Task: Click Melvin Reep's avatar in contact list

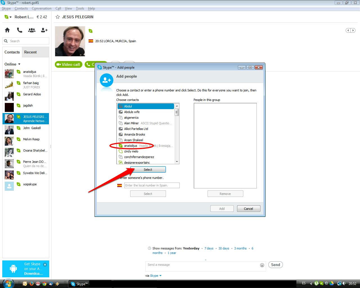Action: [x=9, y=141]
